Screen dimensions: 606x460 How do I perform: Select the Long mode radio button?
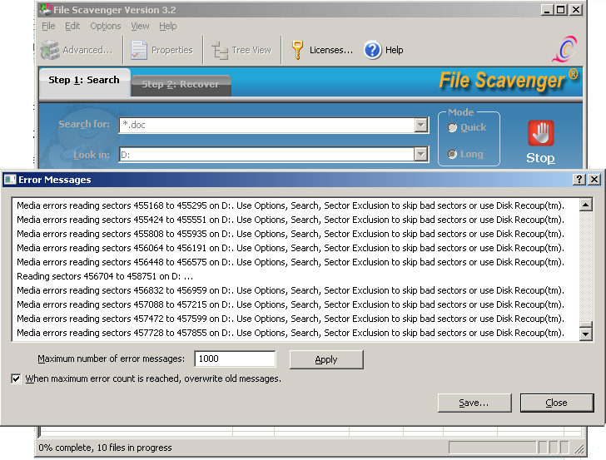click(452, 154)
